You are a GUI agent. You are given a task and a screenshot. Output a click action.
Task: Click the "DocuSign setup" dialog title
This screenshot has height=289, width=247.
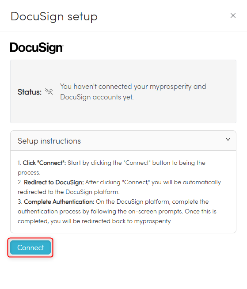(54, 17)
